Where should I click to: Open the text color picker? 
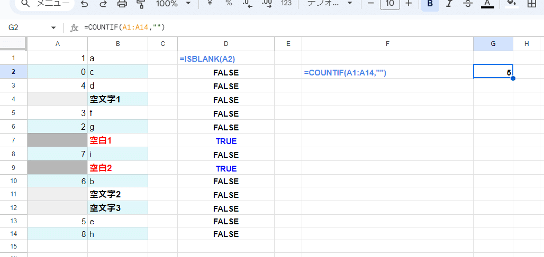point(487,4)
